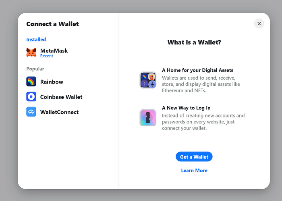Select the Rainbow wallet name
This screenshot has height=201, width=282.
click(x=52, y=82)
